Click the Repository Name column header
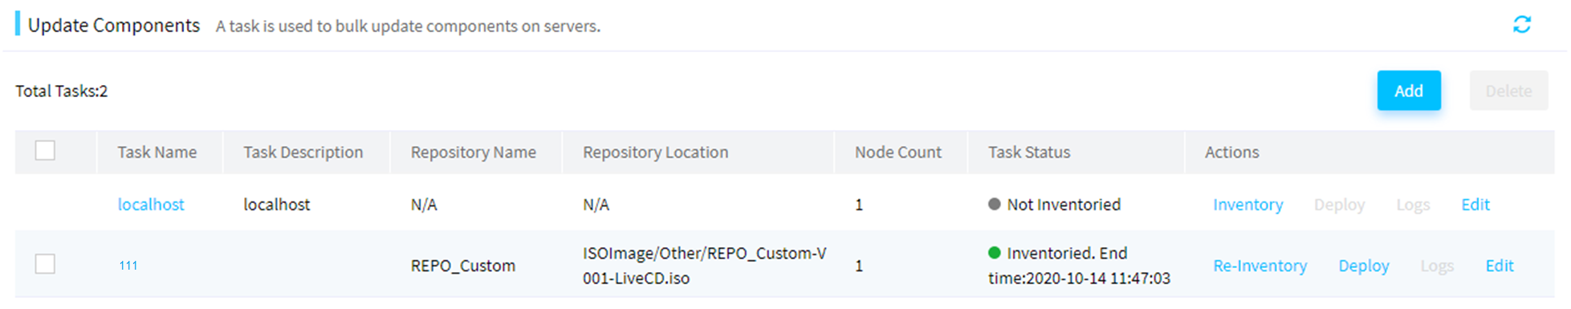This screenshot has width=1571, height=309. point(474,152)
